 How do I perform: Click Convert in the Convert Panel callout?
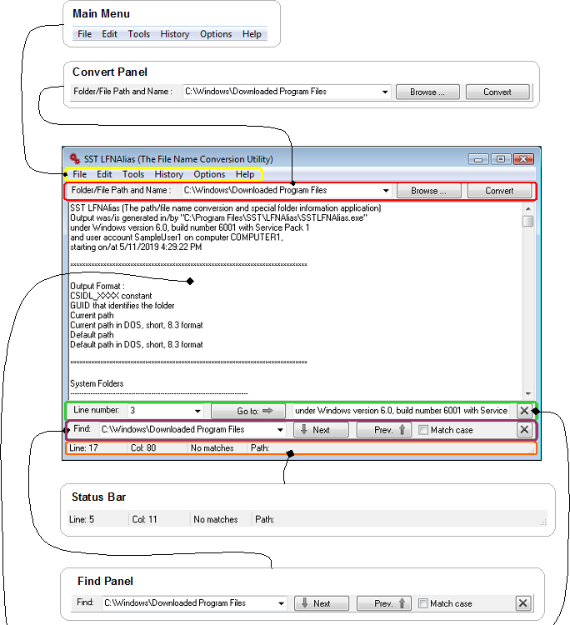497,92
